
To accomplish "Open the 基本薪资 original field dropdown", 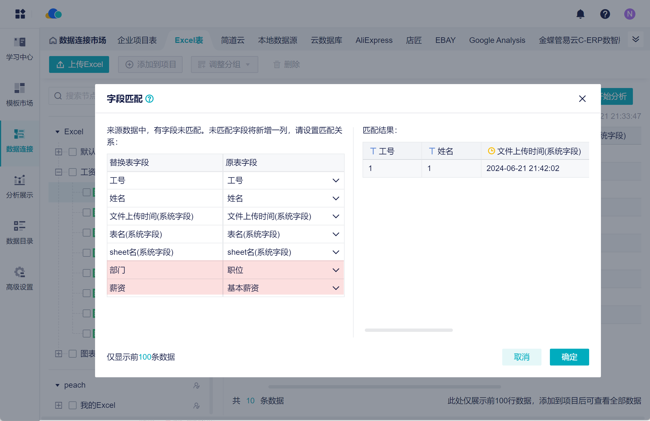I will tap(335, 288).
